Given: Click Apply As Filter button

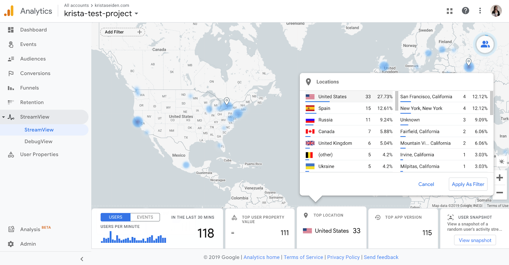Looking at the screenshot, I should pos(468,184).
